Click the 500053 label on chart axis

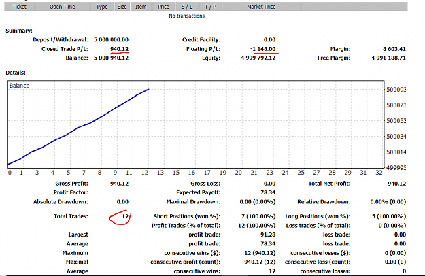tap(396, 121)
